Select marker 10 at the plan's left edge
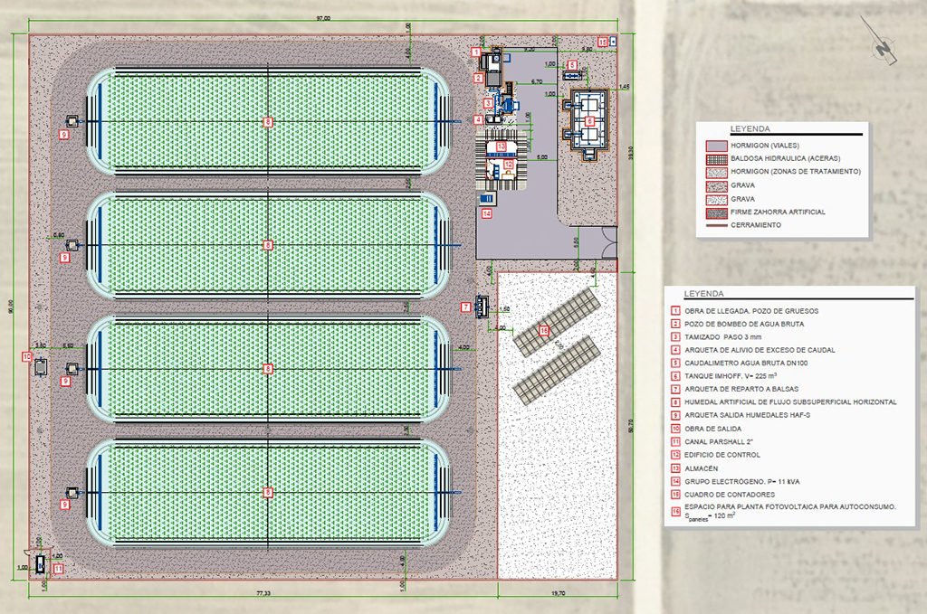 point(27,358)
